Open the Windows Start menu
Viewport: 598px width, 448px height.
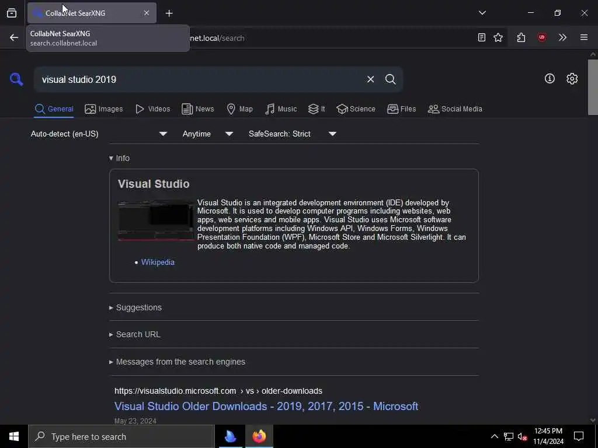[x=14, y=436]
